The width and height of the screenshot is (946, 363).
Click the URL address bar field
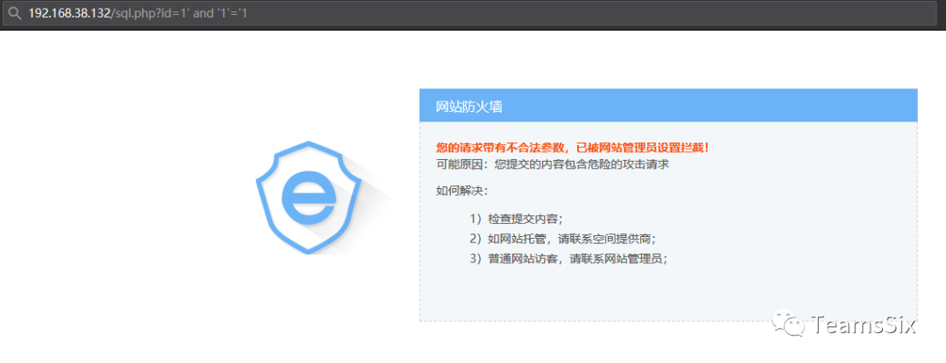point(470,13)
